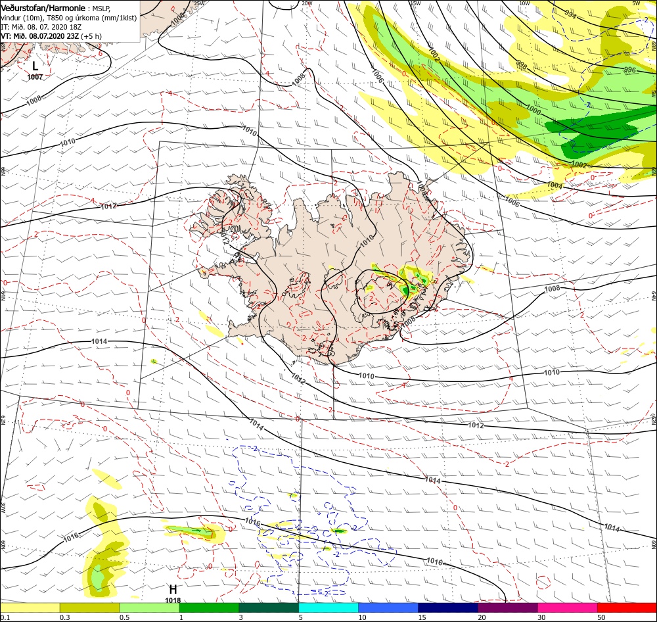Click the legend scale value '0.3'
Image resolution: width=657 pixels, height=622 pixels.
point(65,617)
